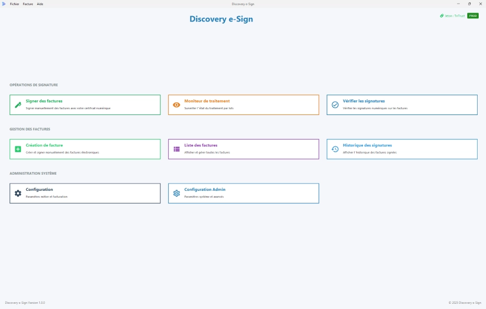Open the Liste des factures card

(x=243, y=148)
